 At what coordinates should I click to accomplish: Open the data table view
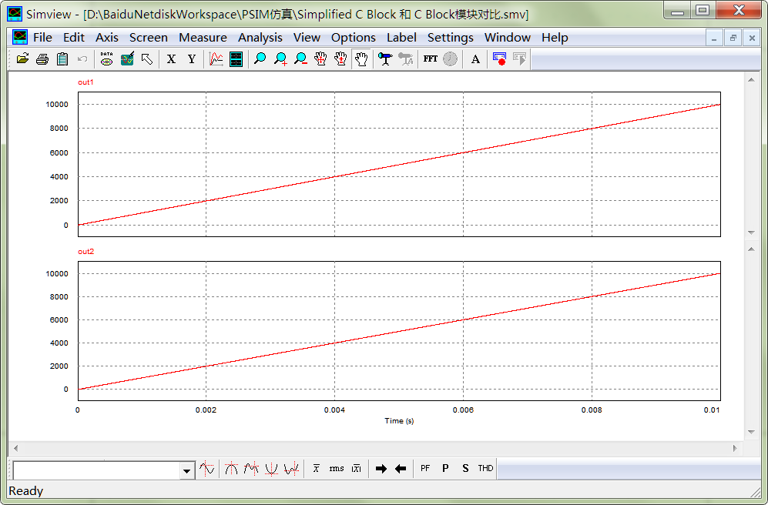236,59
